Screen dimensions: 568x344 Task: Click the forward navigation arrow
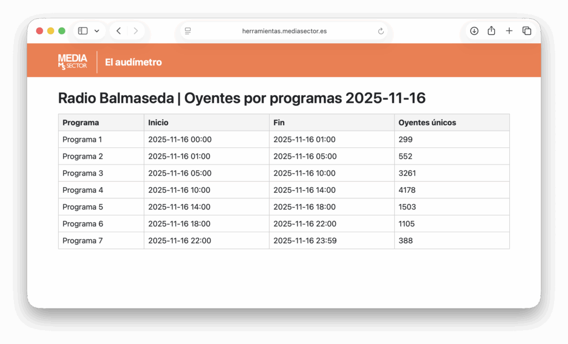pos(135,31)
